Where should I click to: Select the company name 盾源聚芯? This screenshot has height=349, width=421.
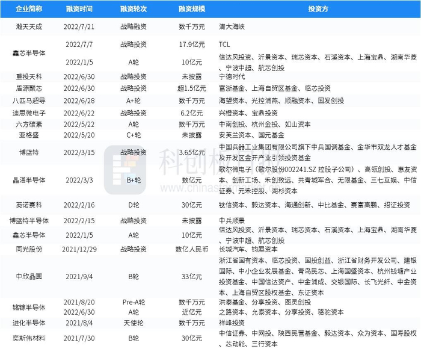point(29,88)
